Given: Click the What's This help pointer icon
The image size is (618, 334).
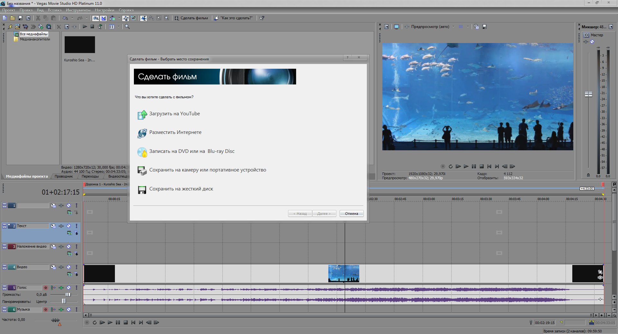Looking at the screenshot, I should pyautogui.click(x=262, y=18).
